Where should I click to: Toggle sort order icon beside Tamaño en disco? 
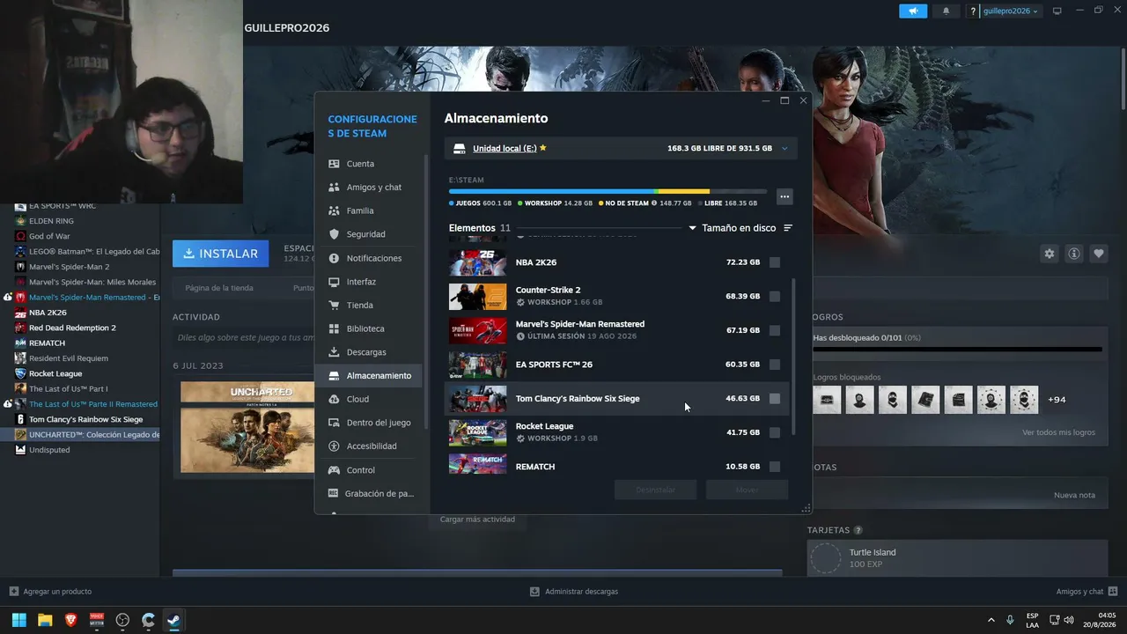point(788,228)
